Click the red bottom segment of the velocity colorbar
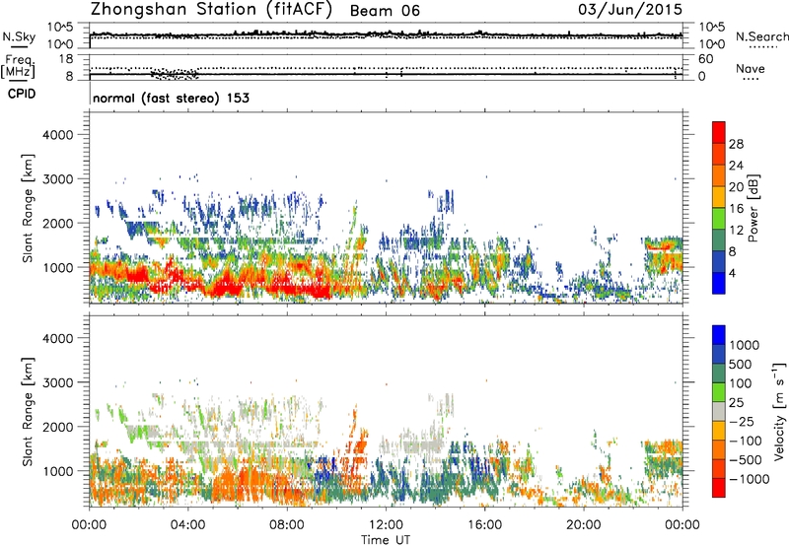Image resolution: width=789 pixels, height=546 pixels. 719,488
